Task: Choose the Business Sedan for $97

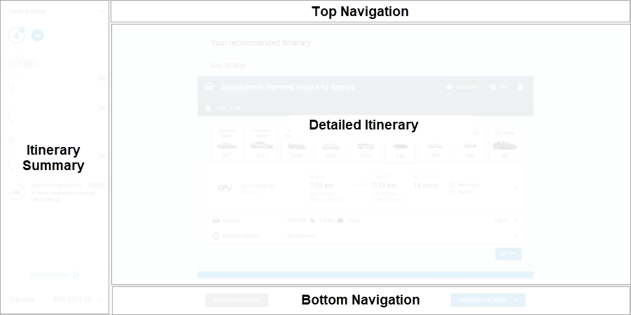Action: [227, 143]
